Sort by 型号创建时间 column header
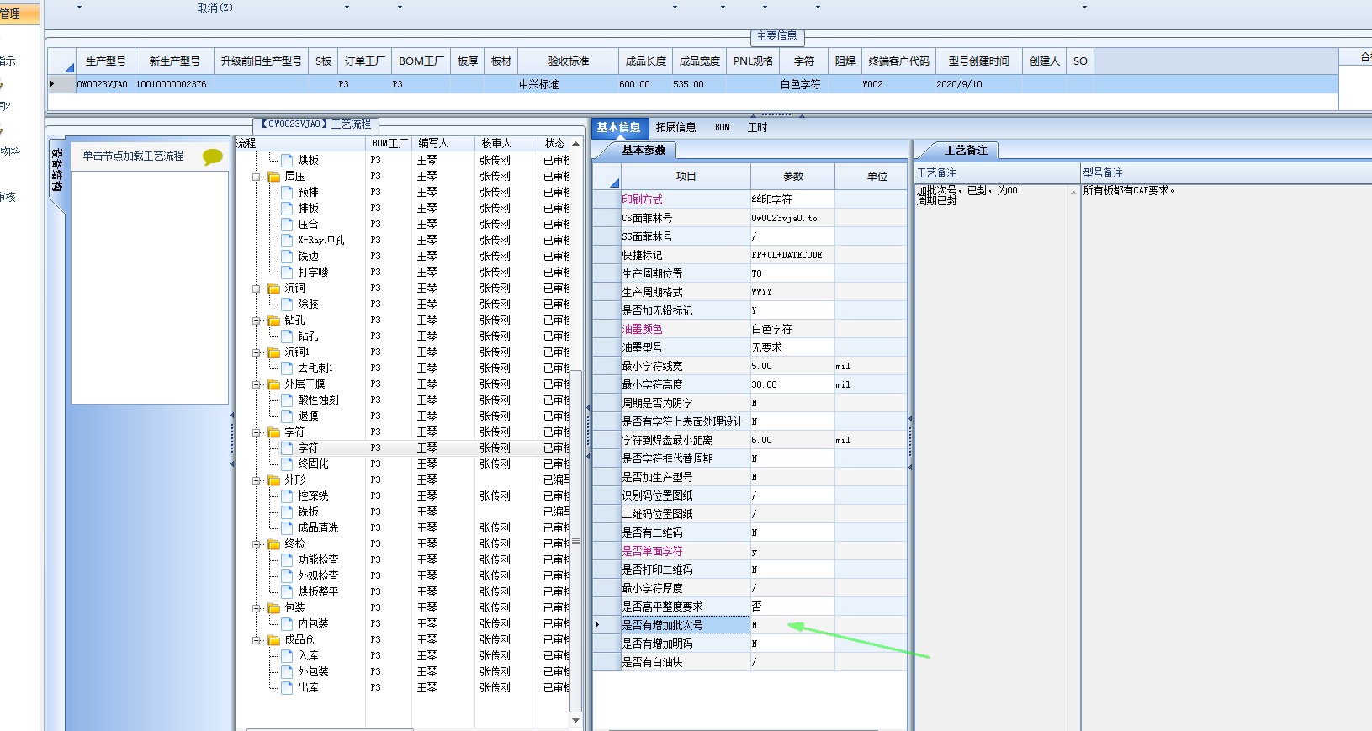The height and width of the screenshot is (731, 1372). [979, 61]
